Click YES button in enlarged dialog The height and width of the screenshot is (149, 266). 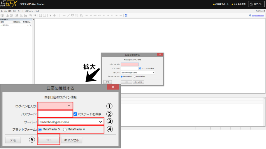click(x=49, y=140)
